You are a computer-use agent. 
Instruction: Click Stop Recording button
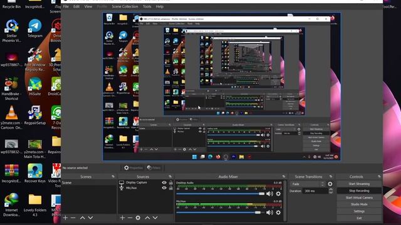pos(359,191)
